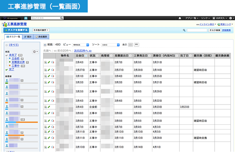The width and height of the screenshot is (235, 156).
Task: Click the magnifier in the product search box
Action: 61,18
